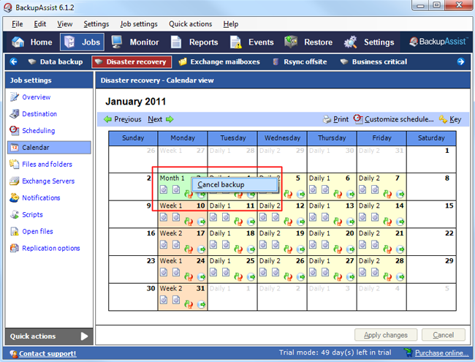Go to Previous month

[x=123, y=119]
